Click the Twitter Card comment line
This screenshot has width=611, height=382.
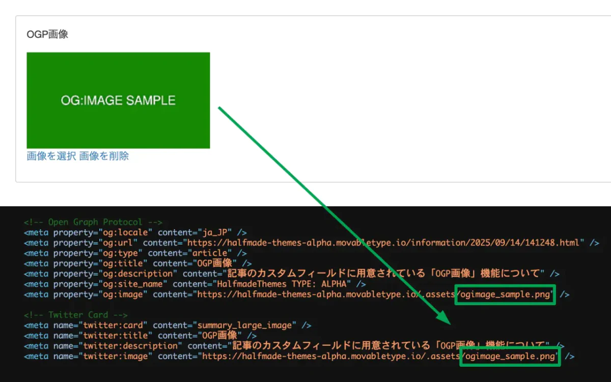[76, 315]
